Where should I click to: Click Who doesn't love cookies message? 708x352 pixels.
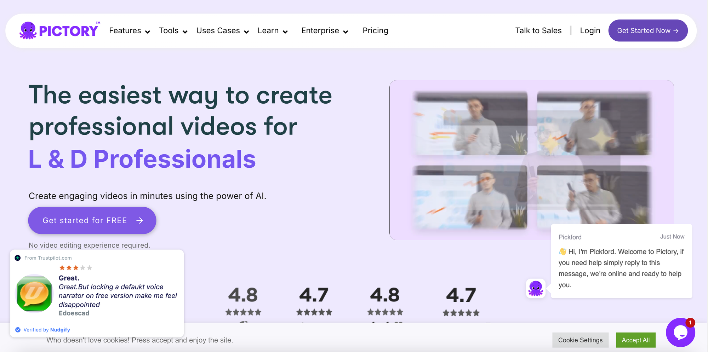click(140, 340)
